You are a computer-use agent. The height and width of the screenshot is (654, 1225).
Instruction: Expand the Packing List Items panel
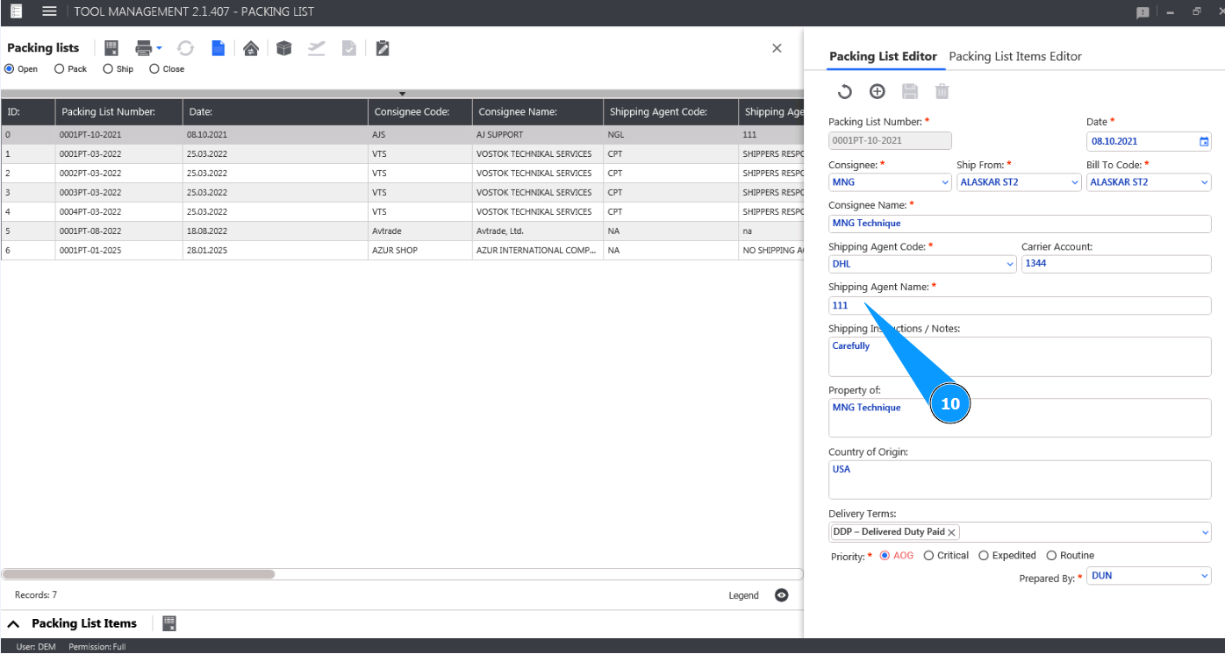(x=14, y=624)
